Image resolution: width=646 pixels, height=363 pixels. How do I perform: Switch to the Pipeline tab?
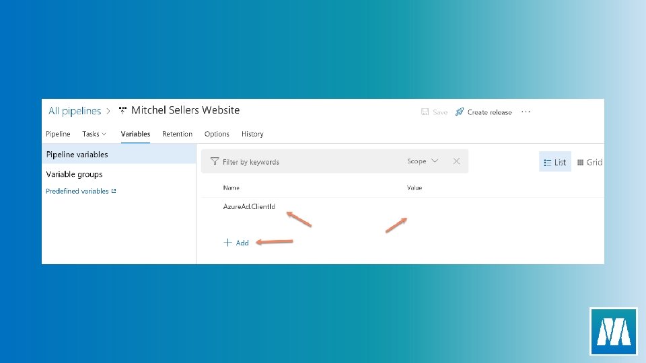[x=58, y=134]
